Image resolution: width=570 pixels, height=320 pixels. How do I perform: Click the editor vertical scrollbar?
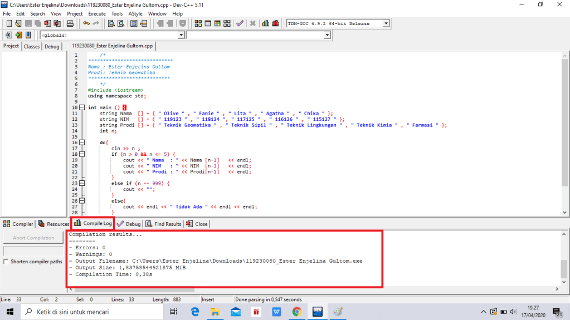[x=566, y=134]
